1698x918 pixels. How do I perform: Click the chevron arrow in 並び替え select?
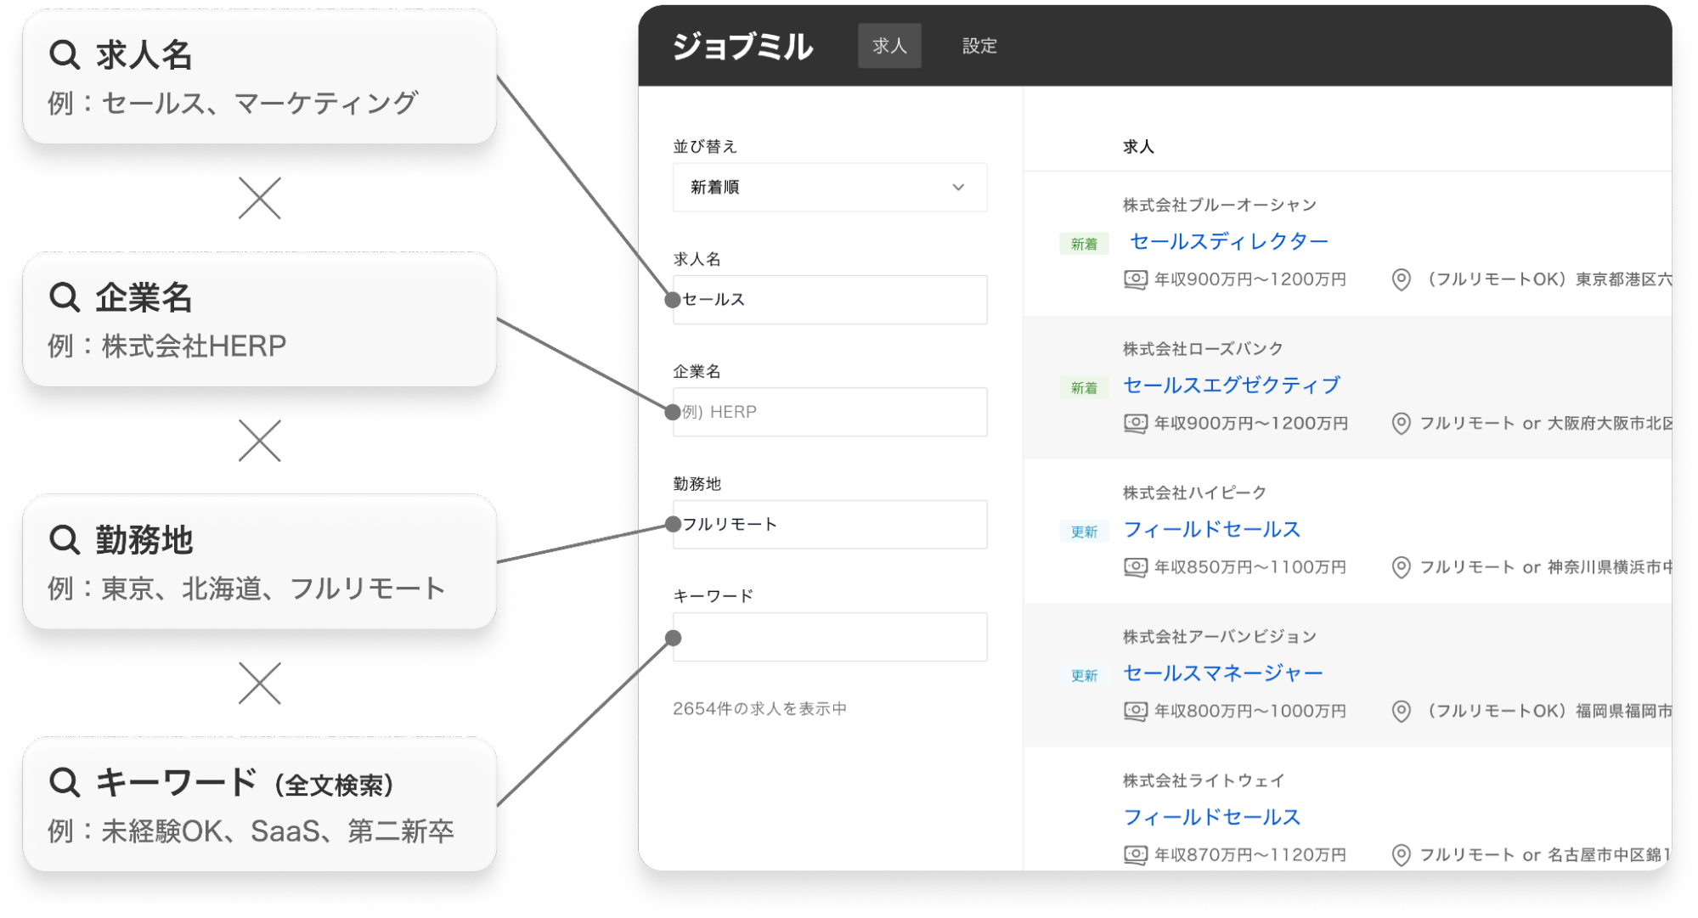958,188
